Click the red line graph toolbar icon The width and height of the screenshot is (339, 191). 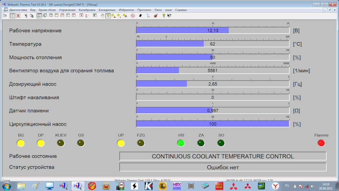(62, 16)
